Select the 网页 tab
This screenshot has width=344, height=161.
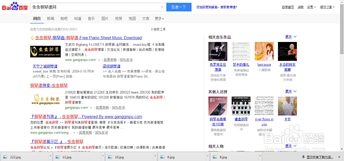click(x=37, y=19)
